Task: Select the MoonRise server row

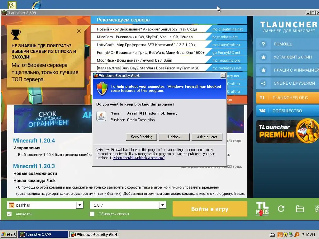Action: click(169, 60)
